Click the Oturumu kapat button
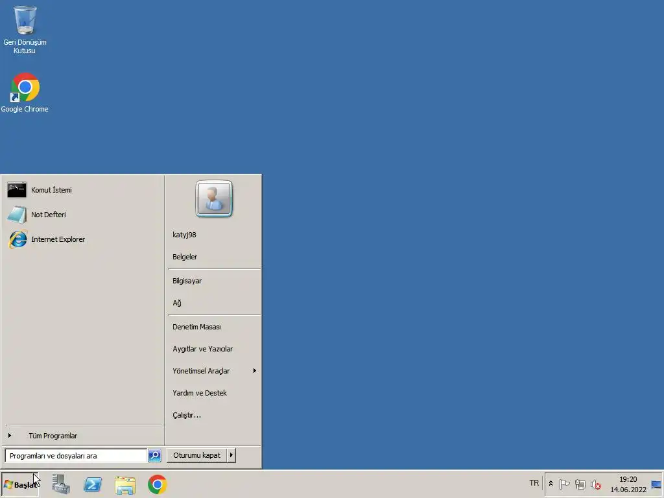 pos(196,455)
